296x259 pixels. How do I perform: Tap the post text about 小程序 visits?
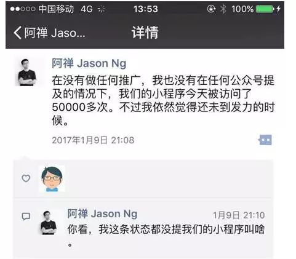(x=163, y=100)
